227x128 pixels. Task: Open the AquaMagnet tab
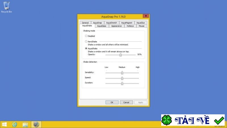pyautogui.click(x=127, y=23)
